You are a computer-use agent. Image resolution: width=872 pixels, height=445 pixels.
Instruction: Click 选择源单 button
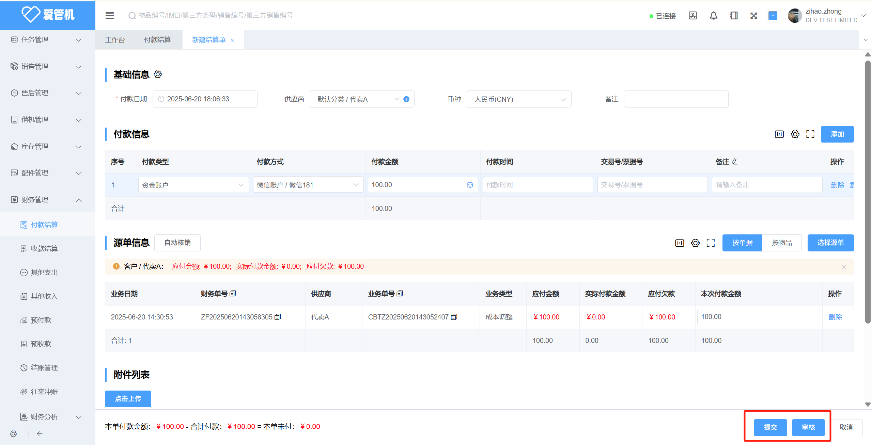pyautogui.click(x=830, y=243)
